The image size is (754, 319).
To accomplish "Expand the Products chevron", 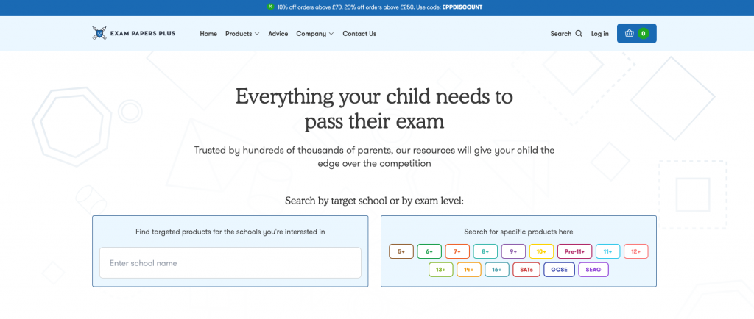I will tap(257, 34).
